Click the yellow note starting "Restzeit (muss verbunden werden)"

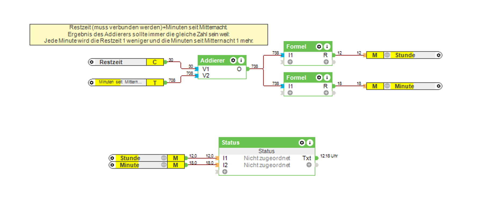pyautogui.click(x=149, y=35)
